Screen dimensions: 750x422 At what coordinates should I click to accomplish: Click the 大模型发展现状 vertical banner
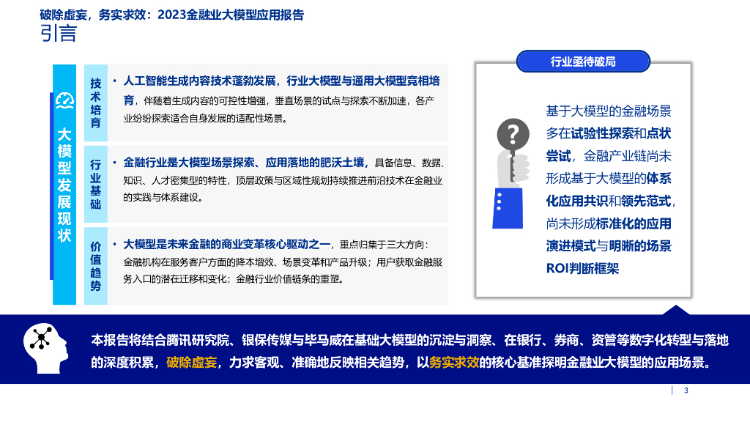(x=64, y=185)
